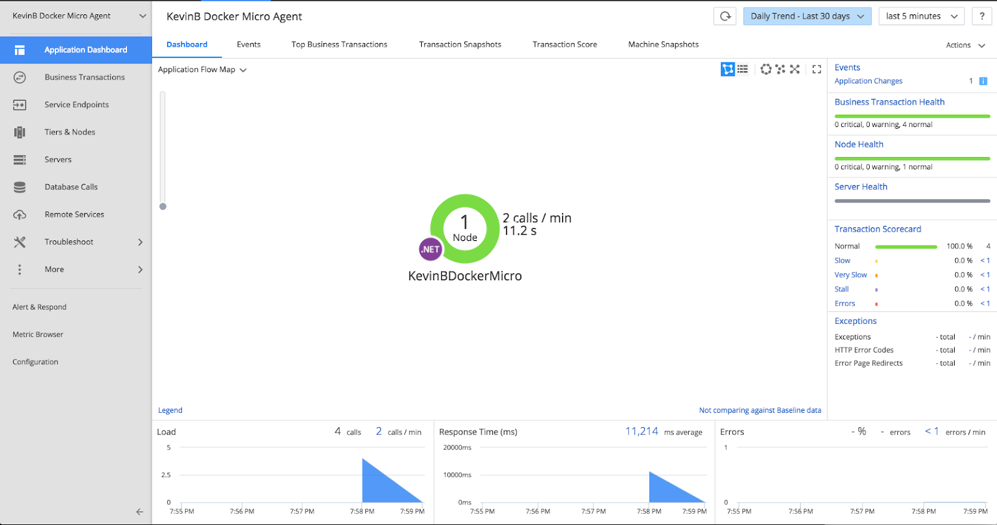Viewport: 997px width, 525px height.
Task: Open the Slow transactions link
Action: [x=842, y=260]
